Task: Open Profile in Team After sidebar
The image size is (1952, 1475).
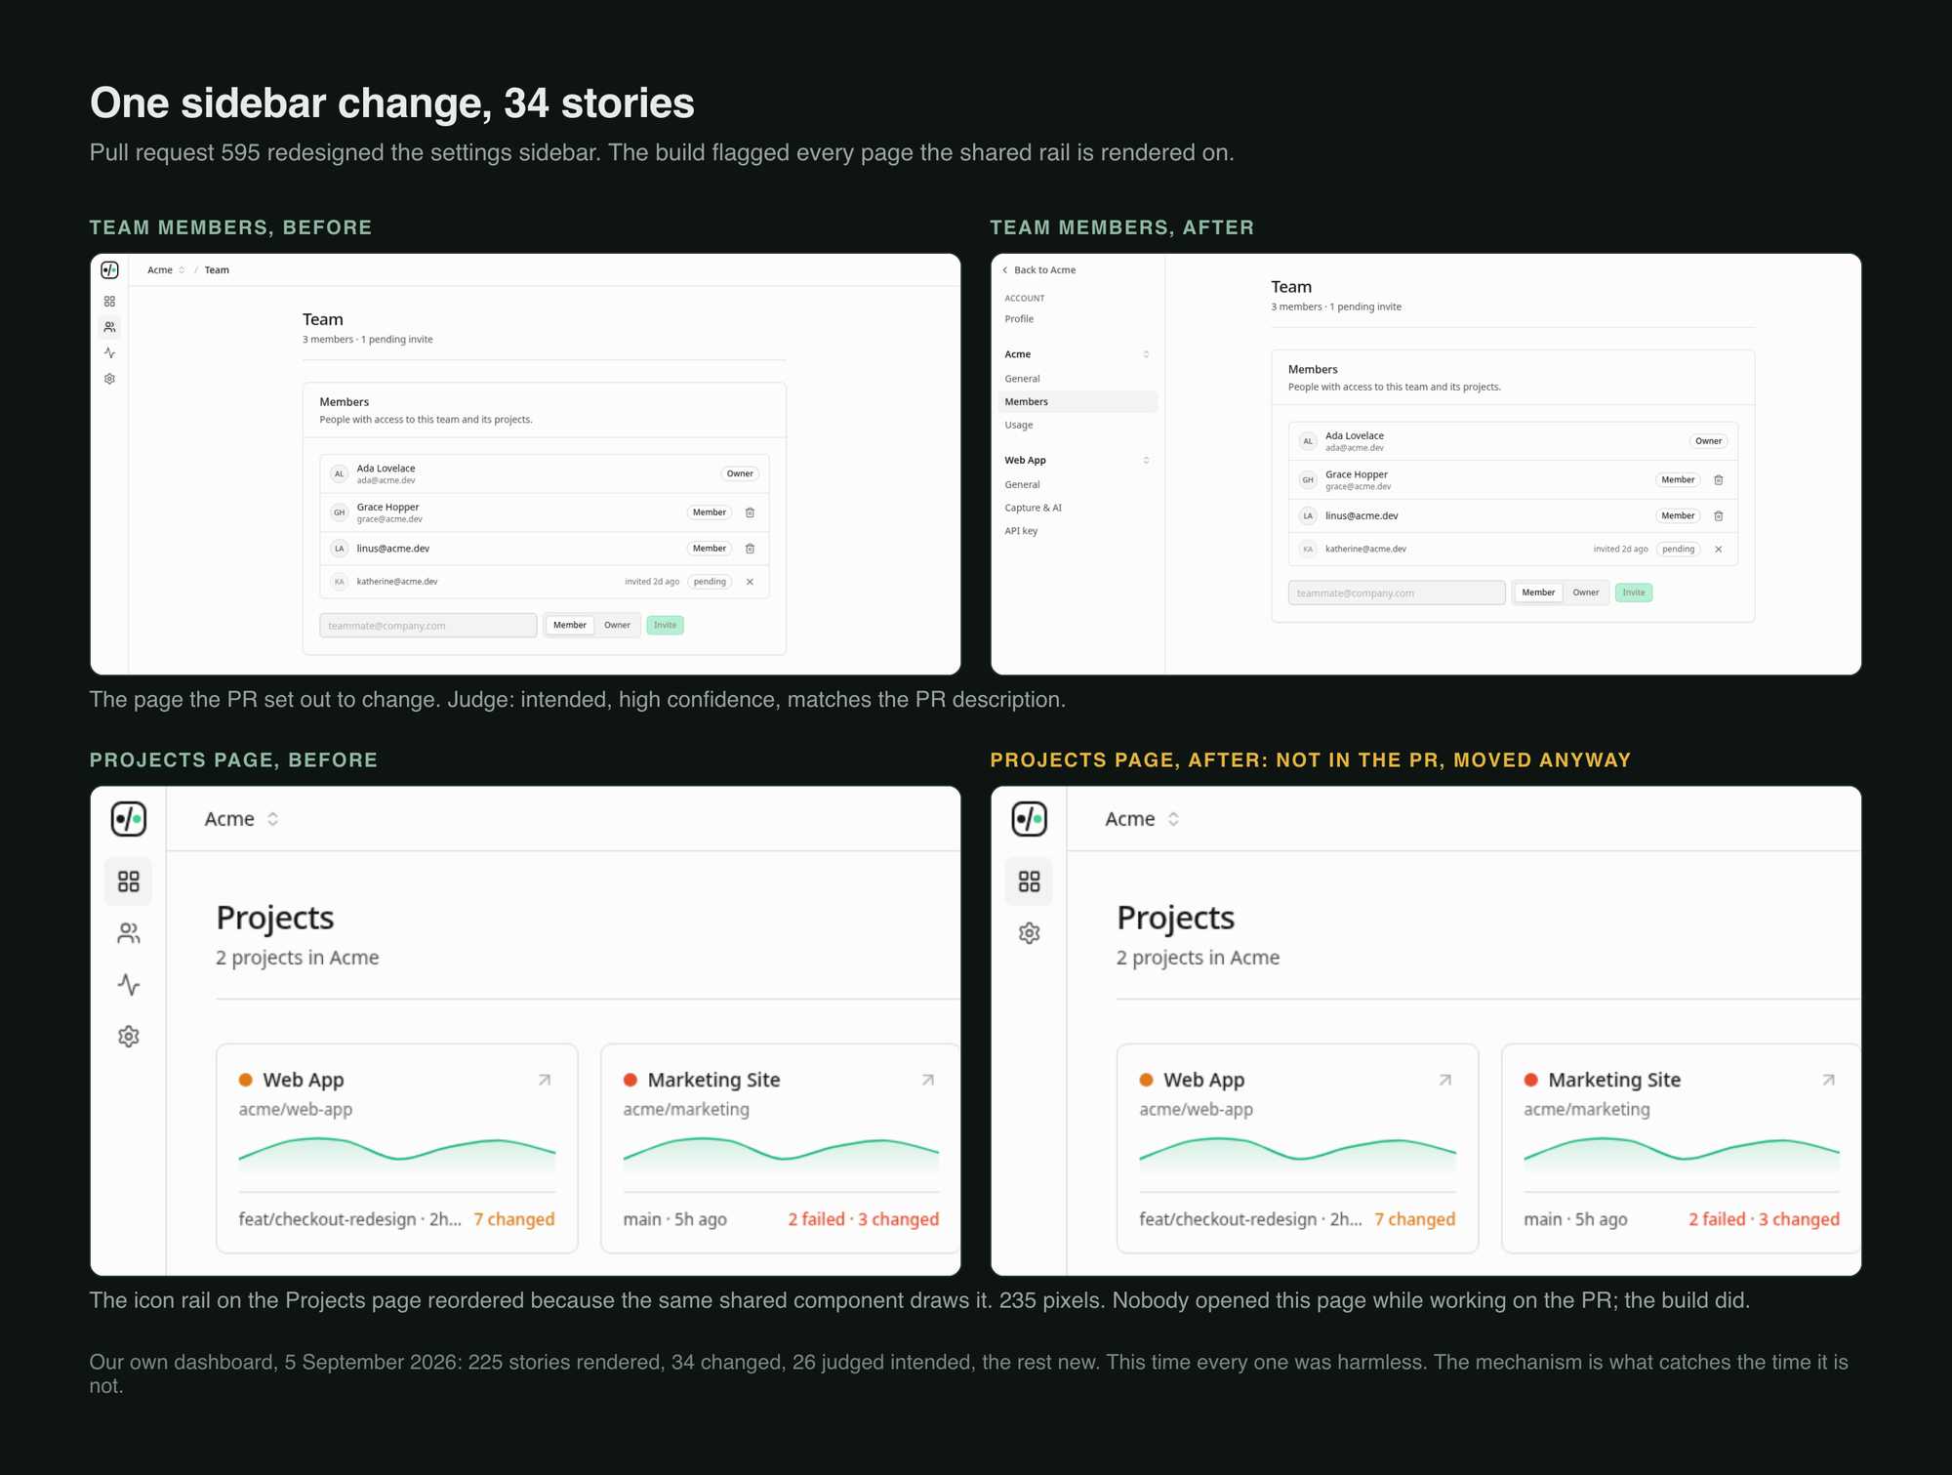Action: (1019, 319)
